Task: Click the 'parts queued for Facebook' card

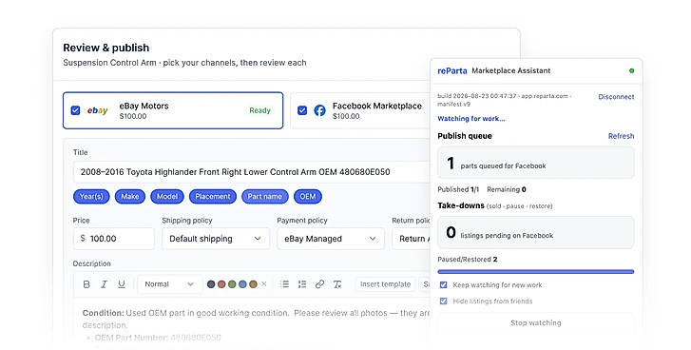Action: coord(536,163)
